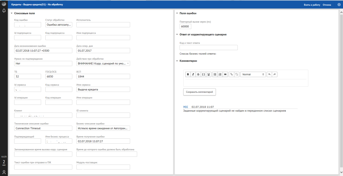Image resolution: width=343 pixels, height=176 pixels.
Task: Click the Bold formatting icon
Action: pyautogui.click(x=188, y=75)
